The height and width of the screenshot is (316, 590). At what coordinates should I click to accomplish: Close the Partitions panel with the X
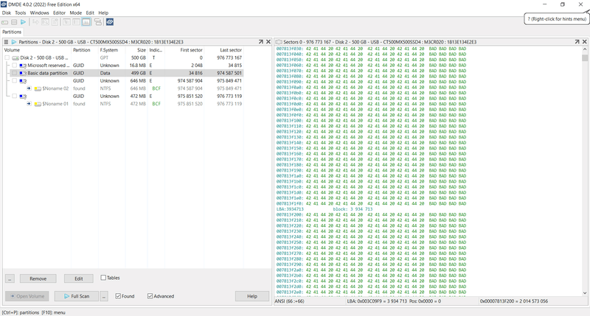[x=268, y=42]
